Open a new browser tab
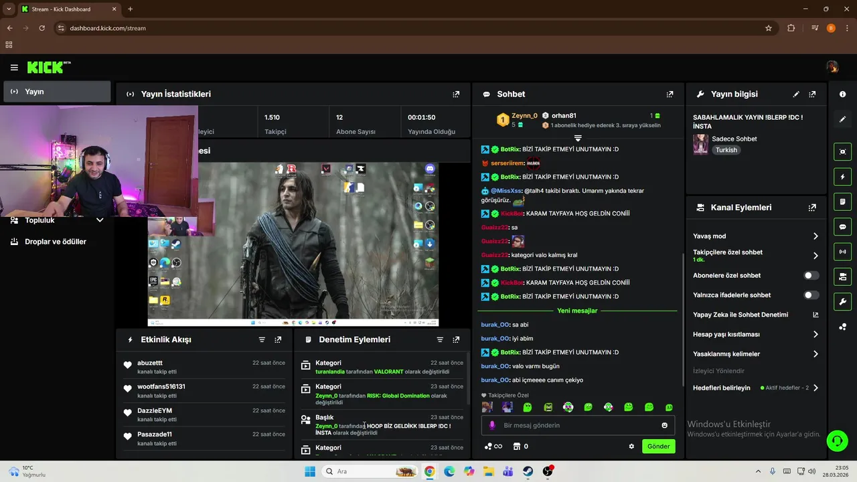 click(x=130, y=9)
